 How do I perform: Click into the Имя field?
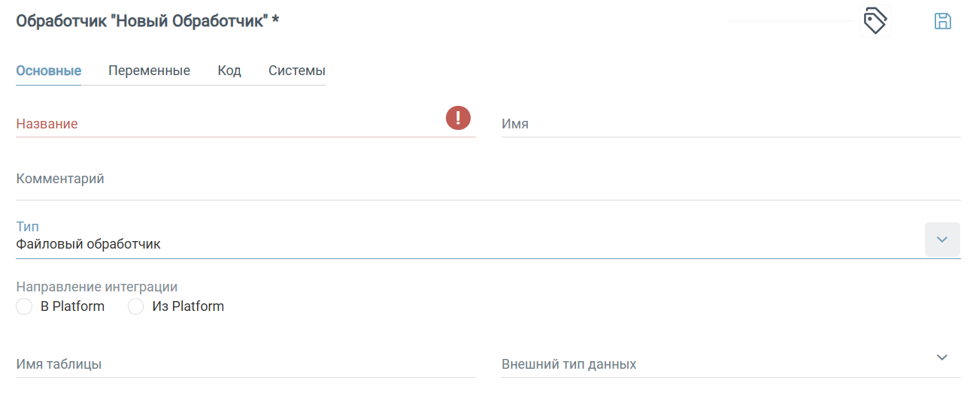click(729, 124)
